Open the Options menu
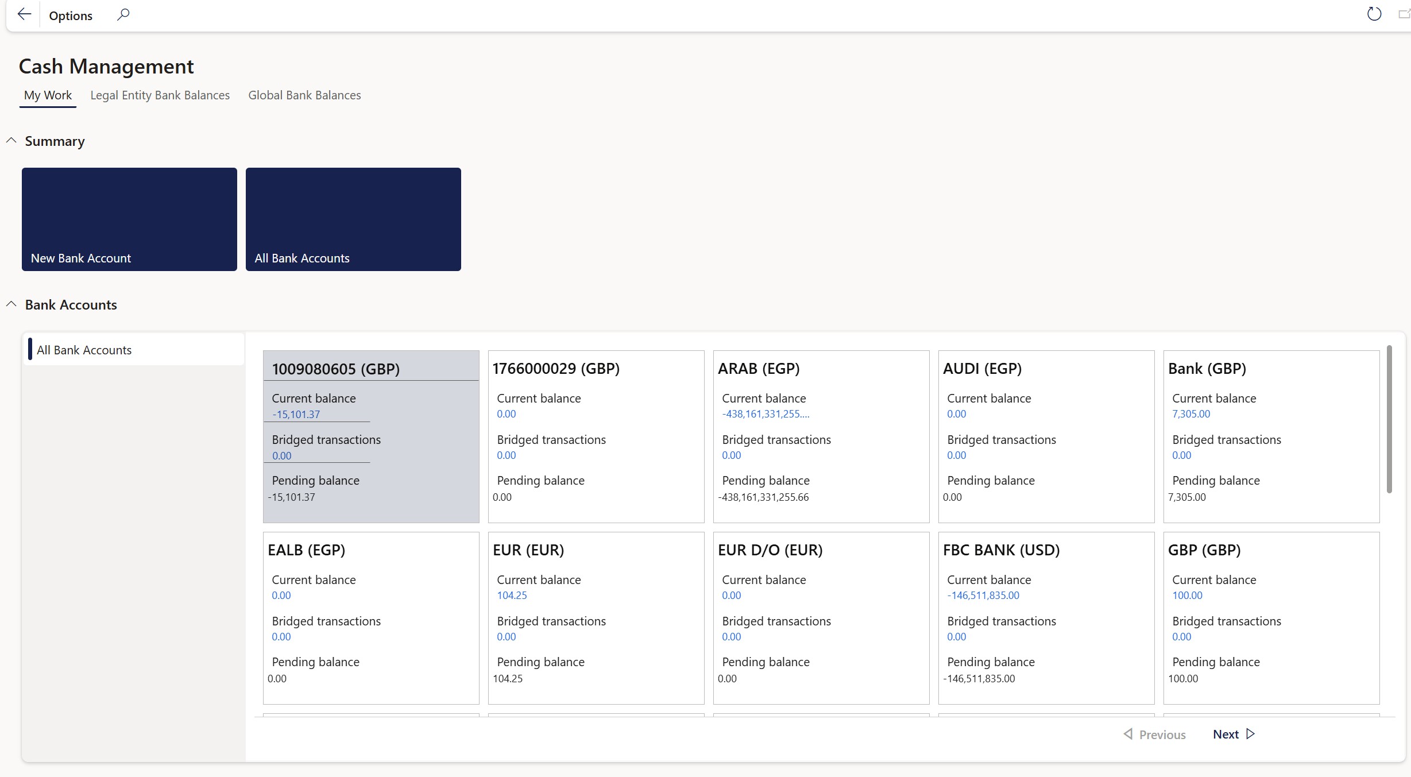This screenshot has width=1411, height=777. pos(71,16)
